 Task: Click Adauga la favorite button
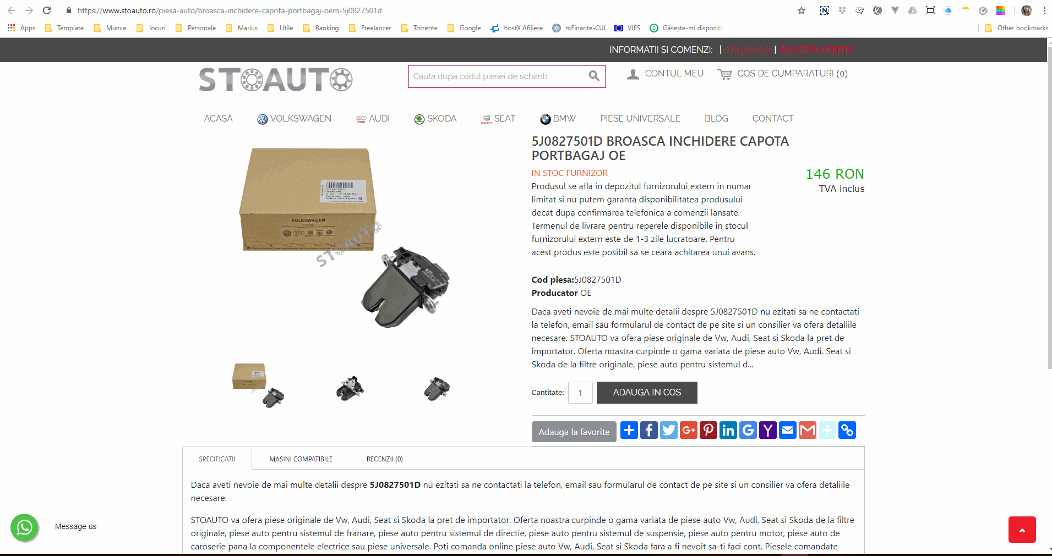[574, 432]
